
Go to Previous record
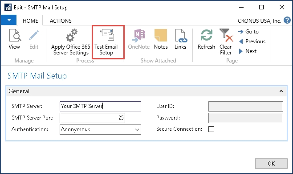[252, 41]
